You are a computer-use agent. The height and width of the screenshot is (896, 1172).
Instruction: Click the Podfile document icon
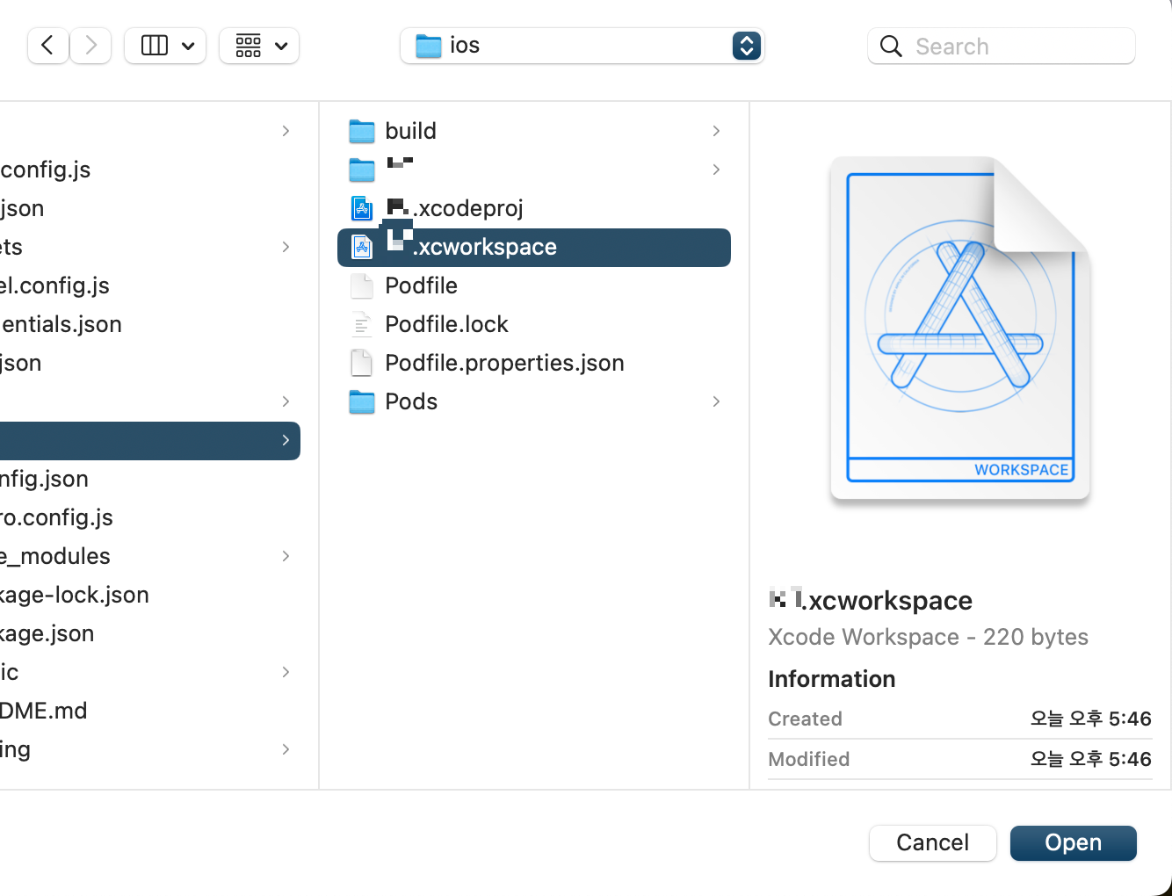pyautogui.click(x=362, y=285)
